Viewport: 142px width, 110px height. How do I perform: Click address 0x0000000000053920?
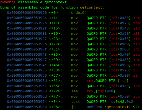(27, 13)
